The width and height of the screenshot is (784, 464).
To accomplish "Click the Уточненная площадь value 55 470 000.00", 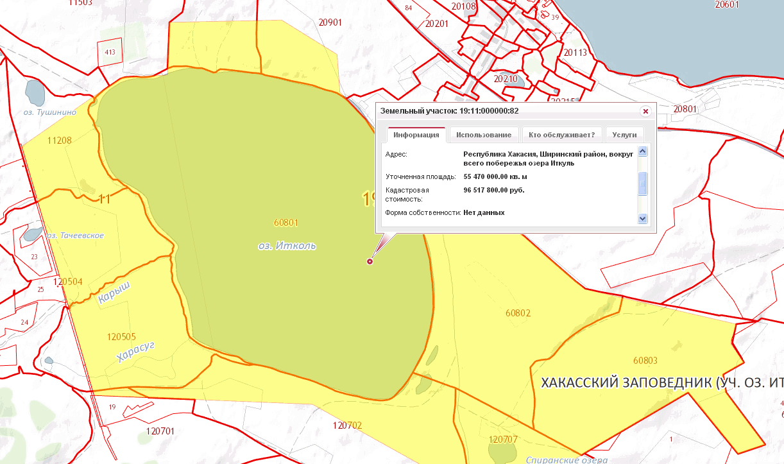I will pyautogui.click(x=495, y=176).
